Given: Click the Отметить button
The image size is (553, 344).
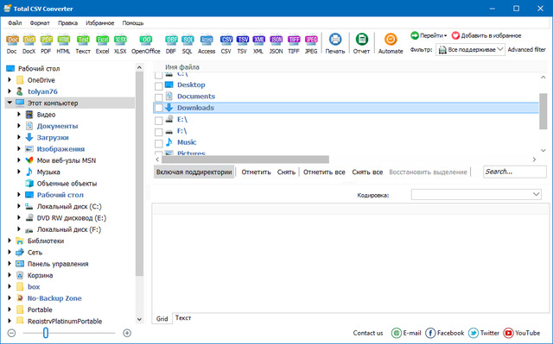Looking at the screenshot, I should (256, 172).
